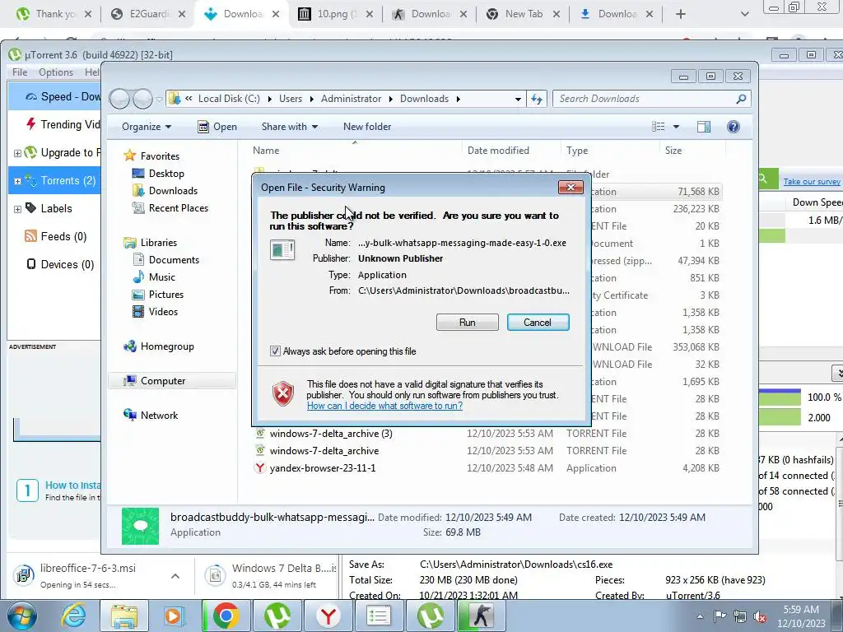Open address bar history dropdown

517,99
